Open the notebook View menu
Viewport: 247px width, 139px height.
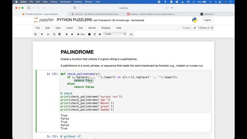pyautogui.click(x=58, y=28)
